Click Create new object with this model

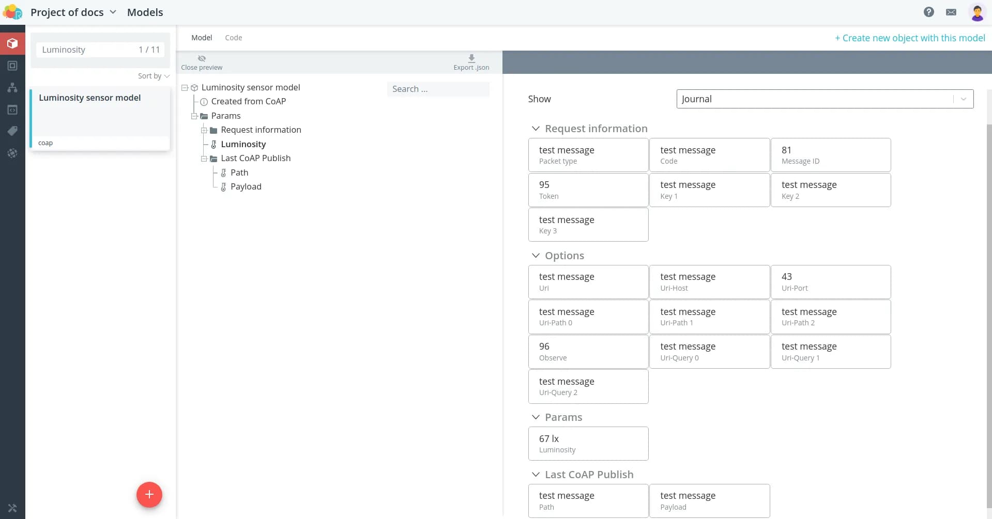click(x=910, y=38)
